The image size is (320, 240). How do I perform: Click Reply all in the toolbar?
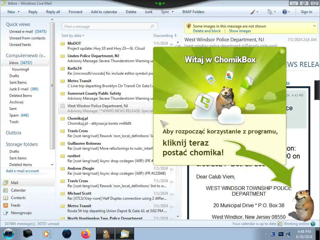point(53,12)
